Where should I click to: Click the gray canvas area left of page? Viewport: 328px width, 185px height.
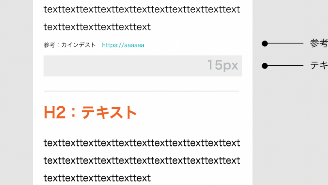(16, 92)
